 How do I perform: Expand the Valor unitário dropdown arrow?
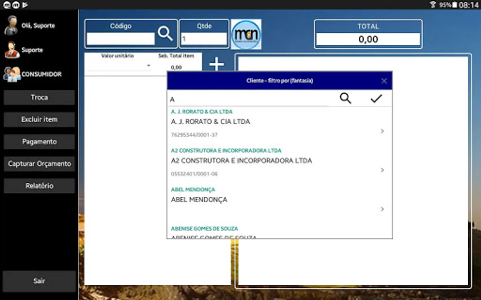pos(148,66)
